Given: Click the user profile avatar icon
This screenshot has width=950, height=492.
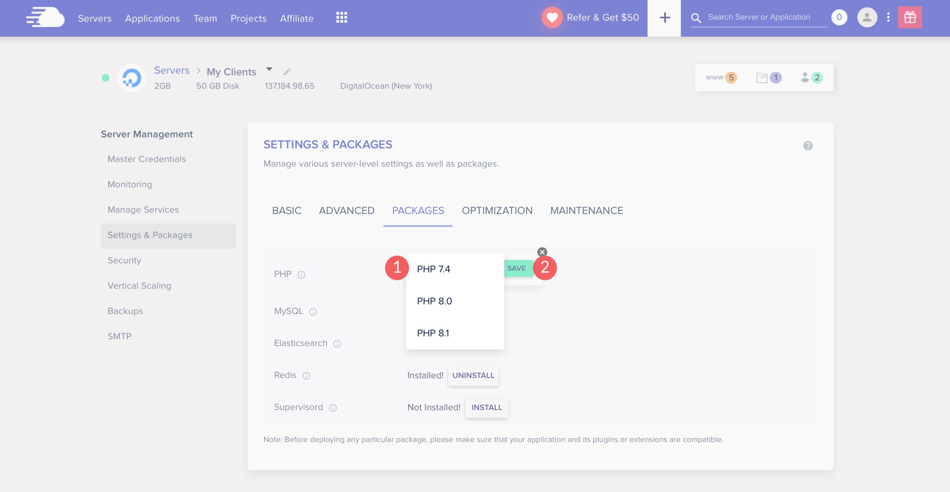Looking at the screenshot, I should coord(867,17).
